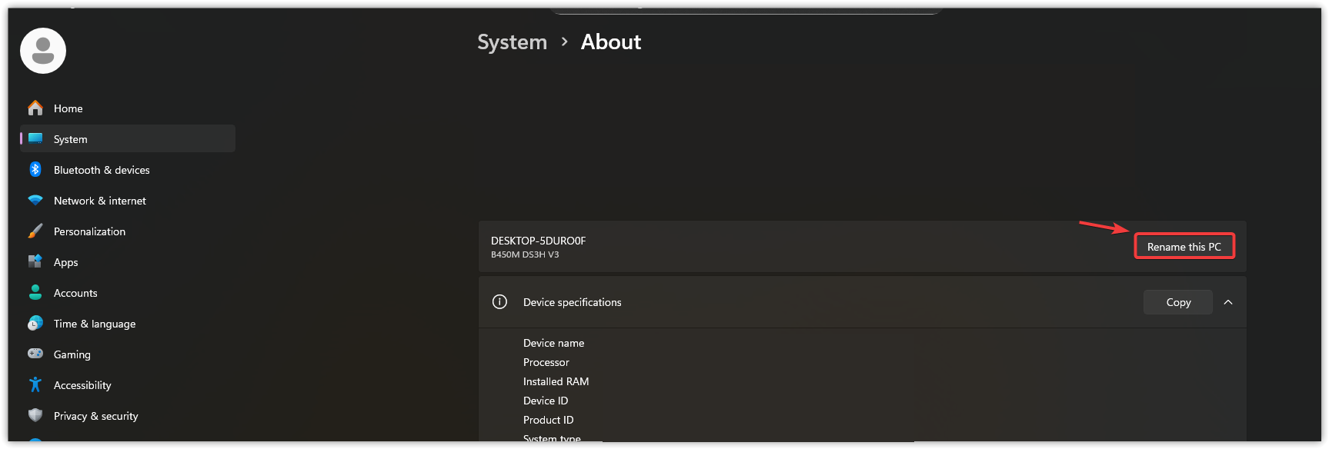Click the About breadcrumb title
The width and height of the screenshot is (1329, 449).
click(611, 42)
